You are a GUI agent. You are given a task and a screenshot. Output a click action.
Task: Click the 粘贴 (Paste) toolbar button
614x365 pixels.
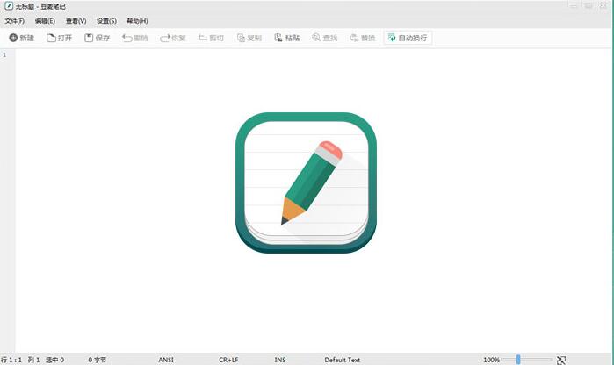(286, 38)
